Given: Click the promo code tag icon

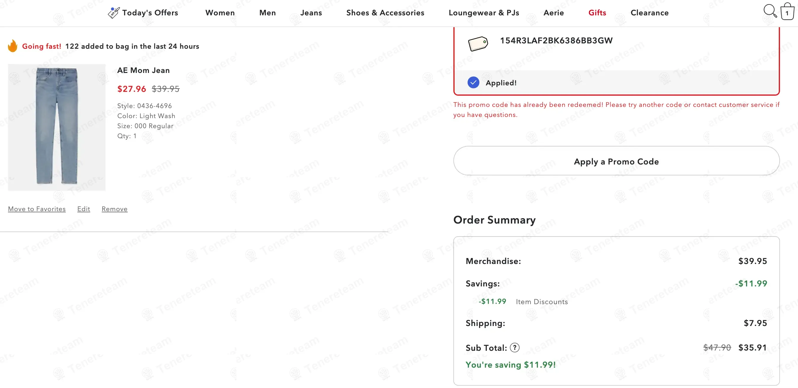Looking at the screenshot, I should coord(478,43).
